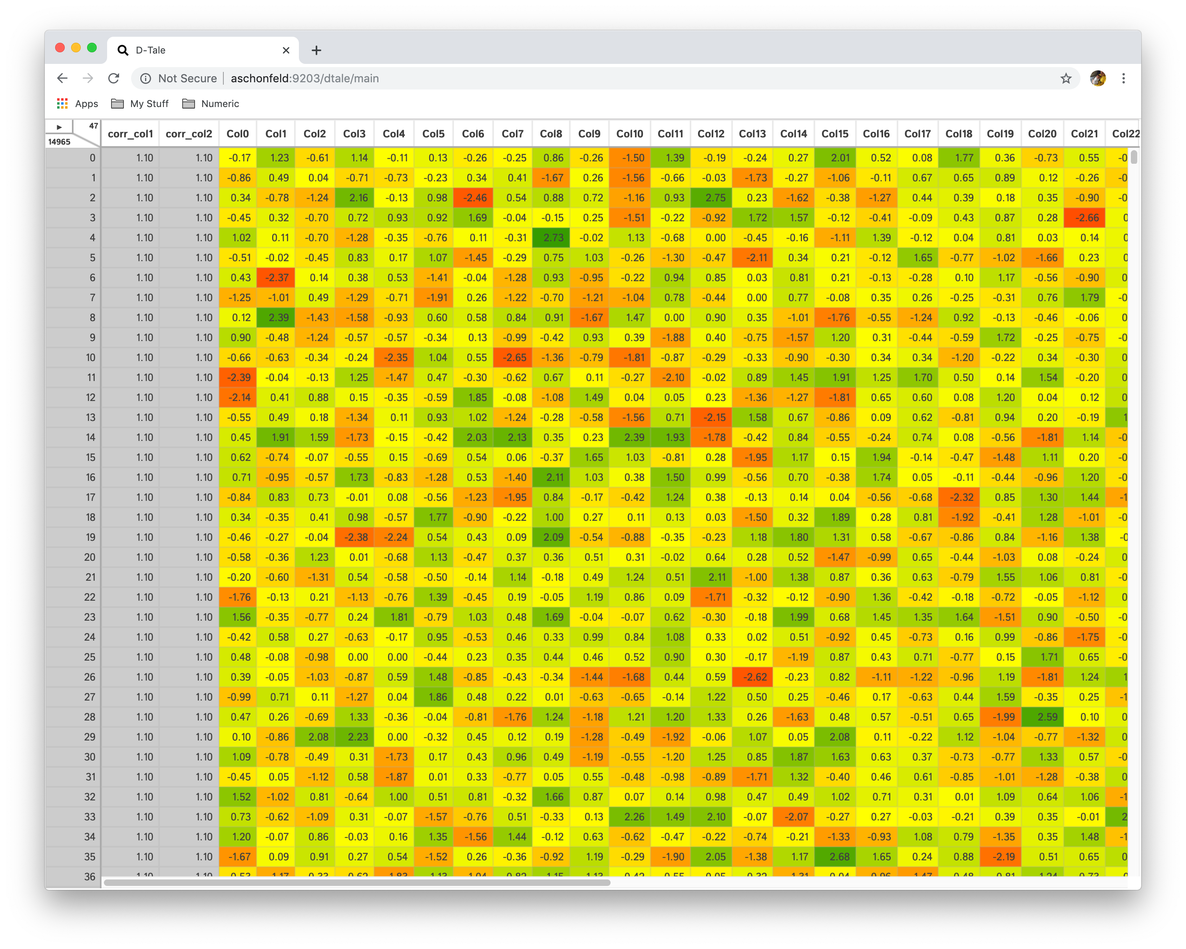
Task: Click the vertical scrollbar thumb
Action: (1134, 157)
